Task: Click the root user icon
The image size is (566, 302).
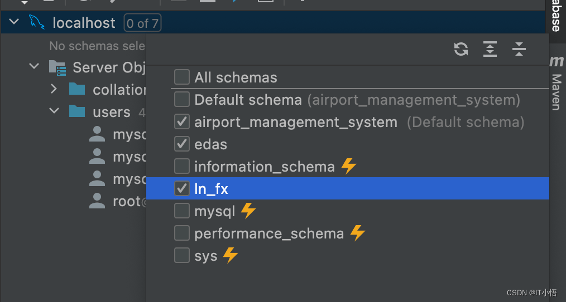Action: click(97, 201)
